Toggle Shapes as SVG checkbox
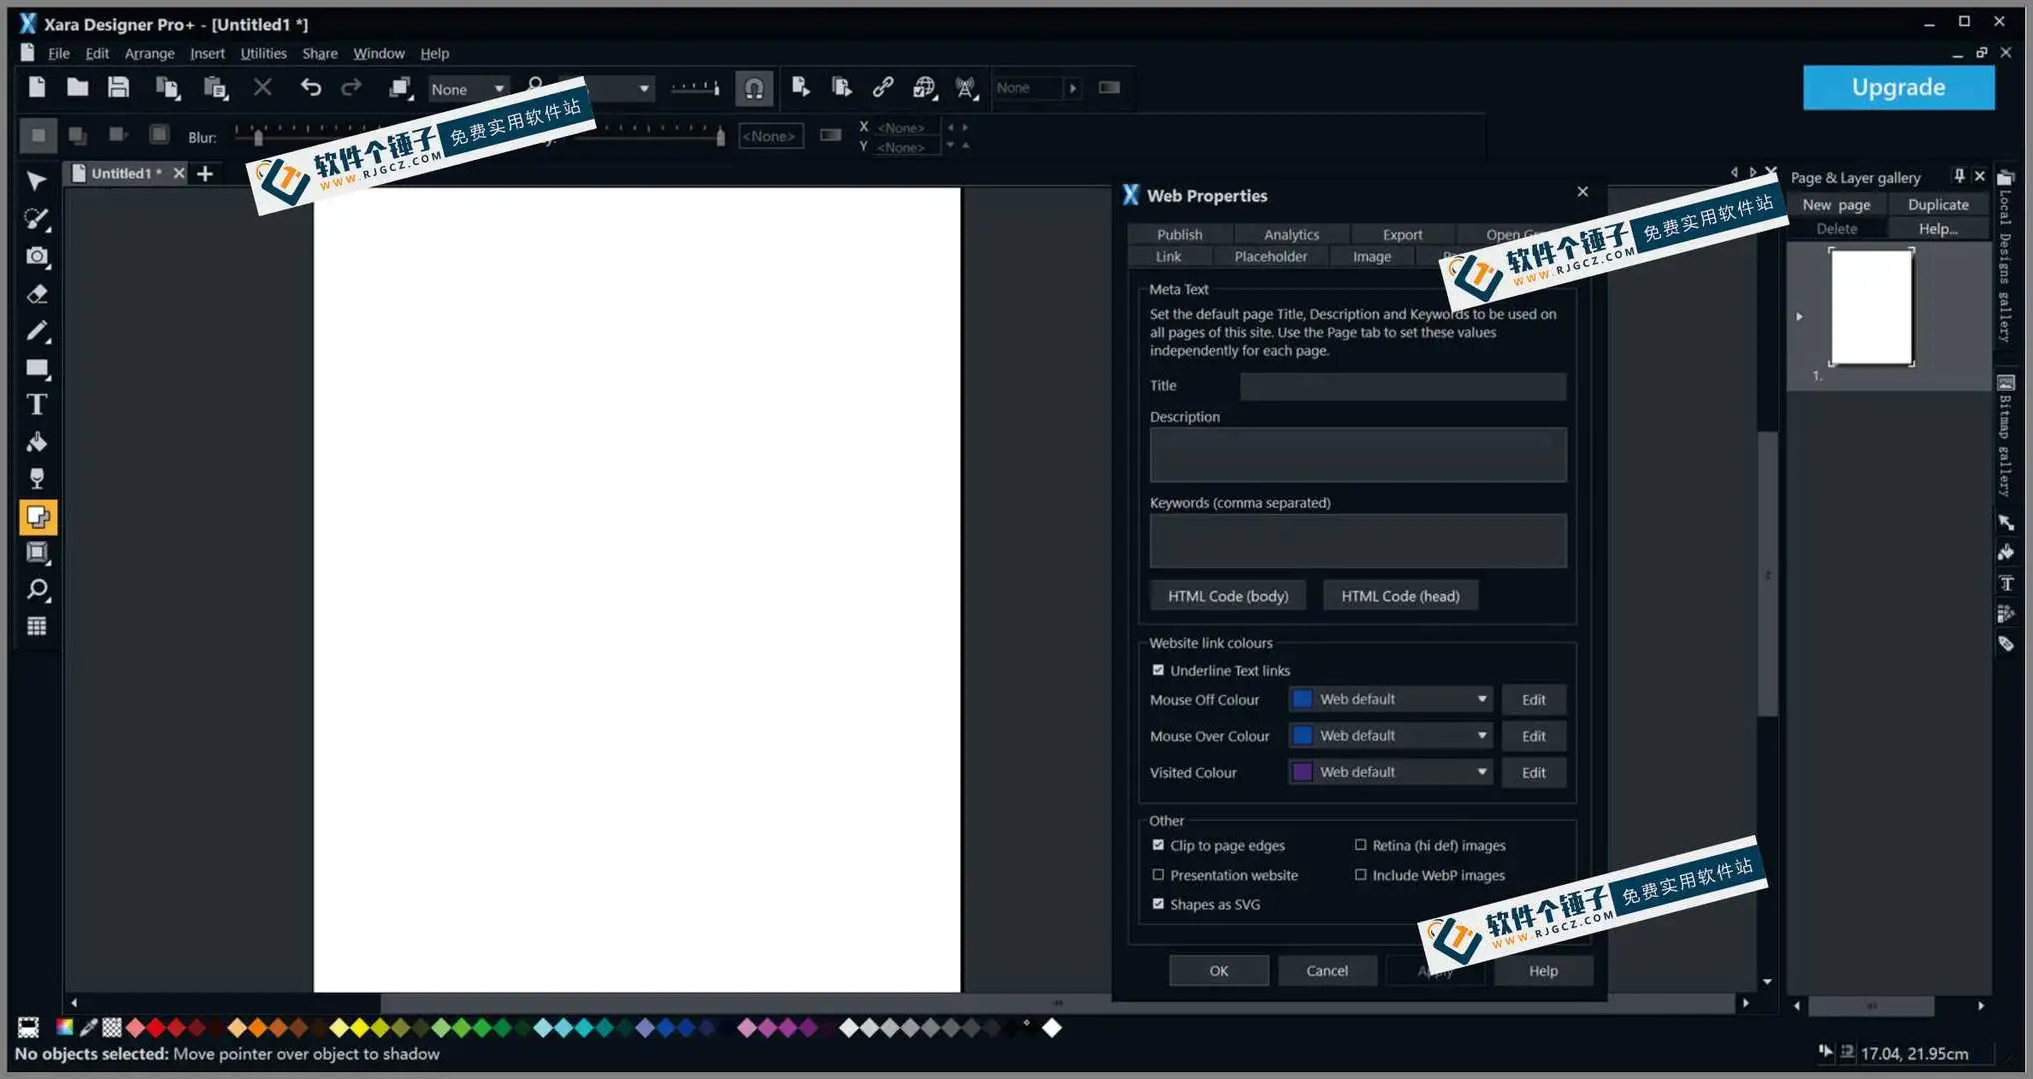Screen dimensions: 2033x1079 point(1158,904)
